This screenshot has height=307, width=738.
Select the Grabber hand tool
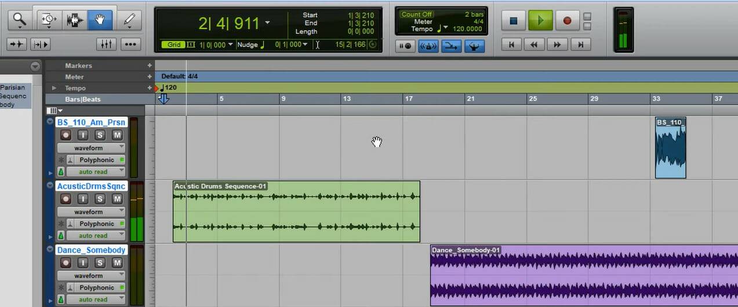tap(100, 20)
